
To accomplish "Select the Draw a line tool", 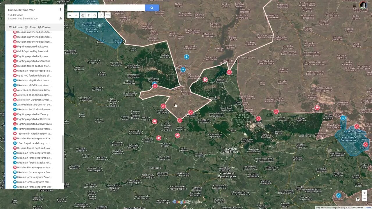I will tap(95, 15).
